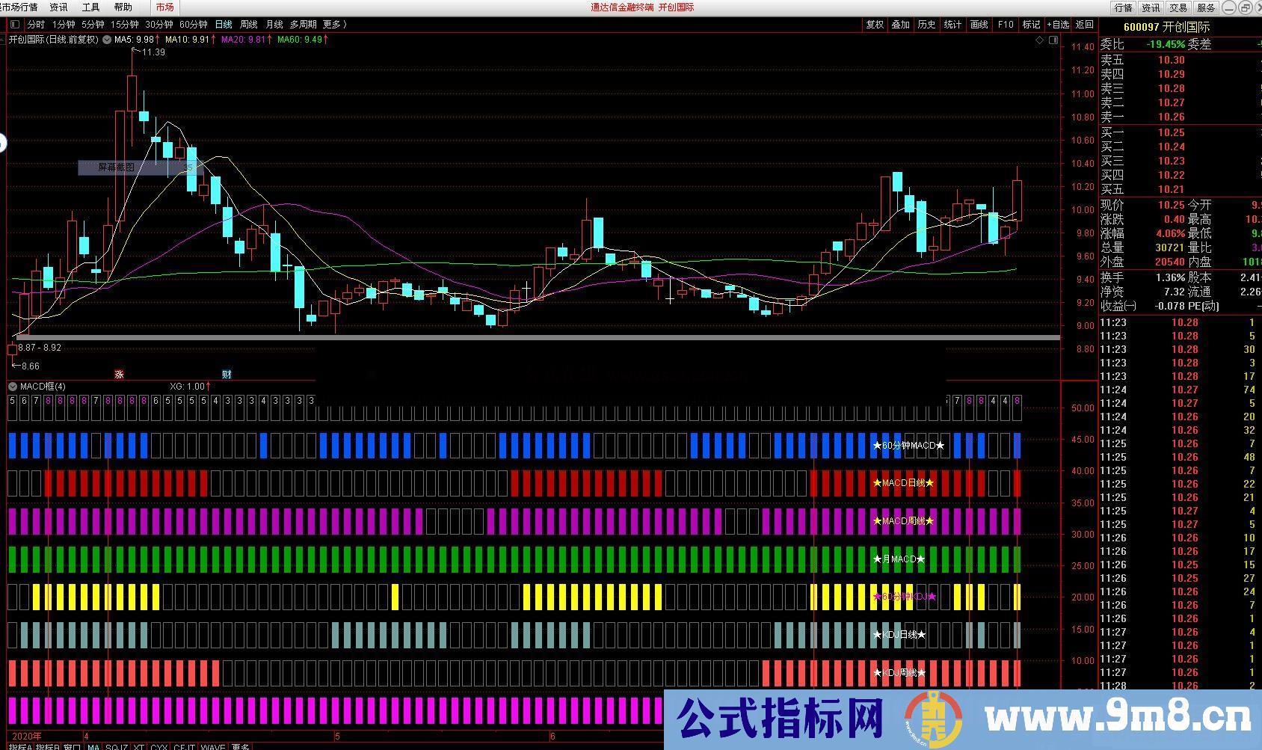Select the MA indicator at the bottom bar
The width and height of the screenshot is (1262, 750).
(x=93, y=746)
